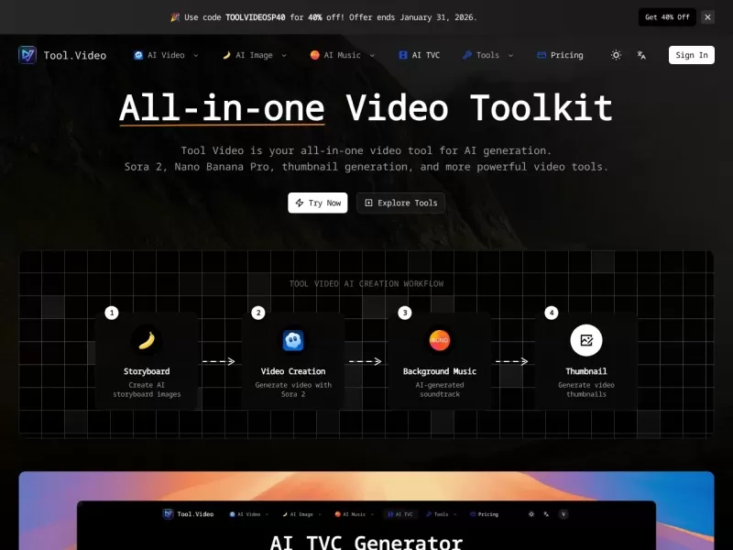733x550 pixels.
Task: Open the AI Music dropdown menu
Action: (373, 56)
